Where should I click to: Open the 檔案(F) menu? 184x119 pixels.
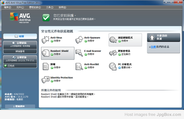click(7, 7)
